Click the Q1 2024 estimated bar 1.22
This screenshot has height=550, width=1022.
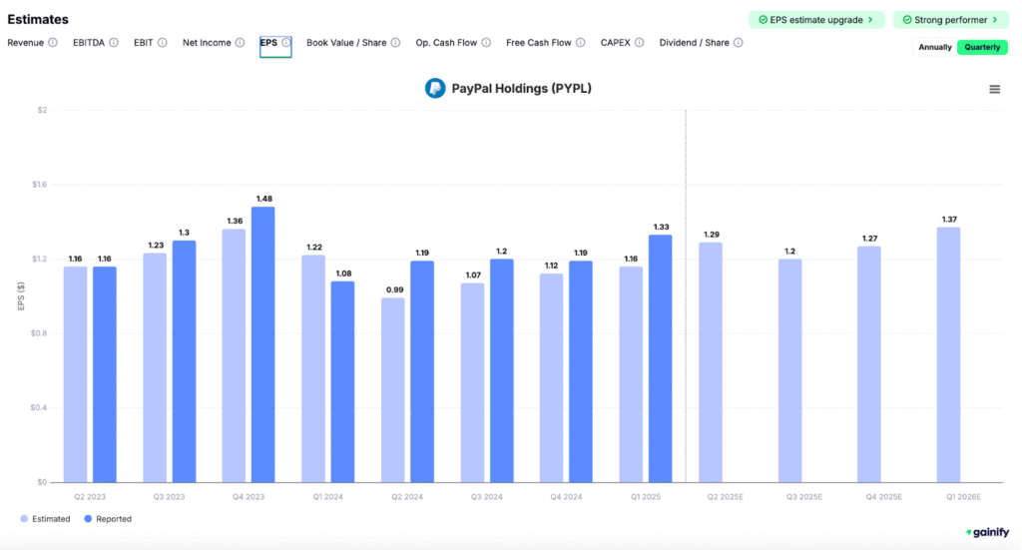tap(313, 369)
